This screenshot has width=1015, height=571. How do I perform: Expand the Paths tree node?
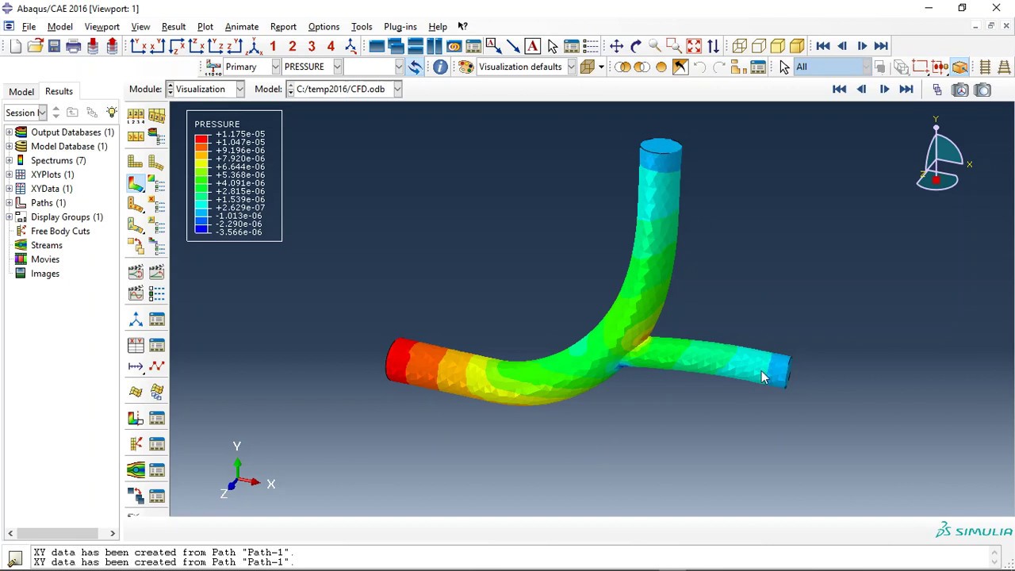click(x=10, y=203)
